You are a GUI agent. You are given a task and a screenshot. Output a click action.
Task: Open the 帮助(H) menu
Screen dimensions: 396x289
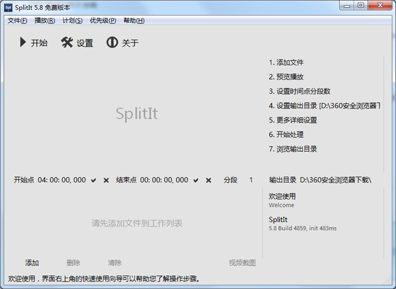pyautogui.click(x=134, y=21)
